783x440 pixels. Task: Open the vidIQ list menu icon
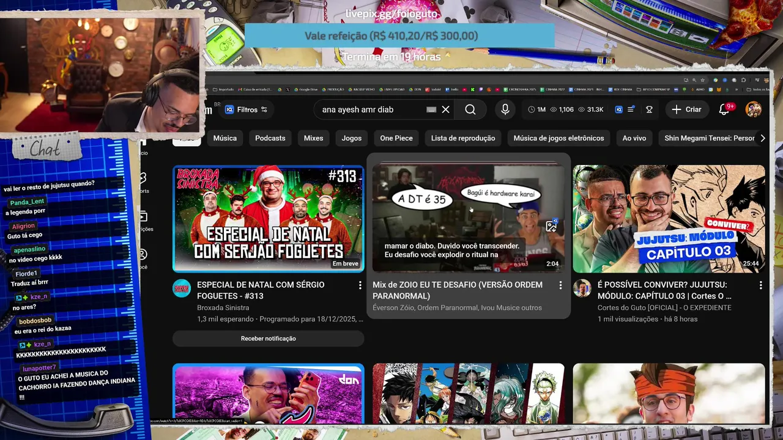(x=631, y=109)
